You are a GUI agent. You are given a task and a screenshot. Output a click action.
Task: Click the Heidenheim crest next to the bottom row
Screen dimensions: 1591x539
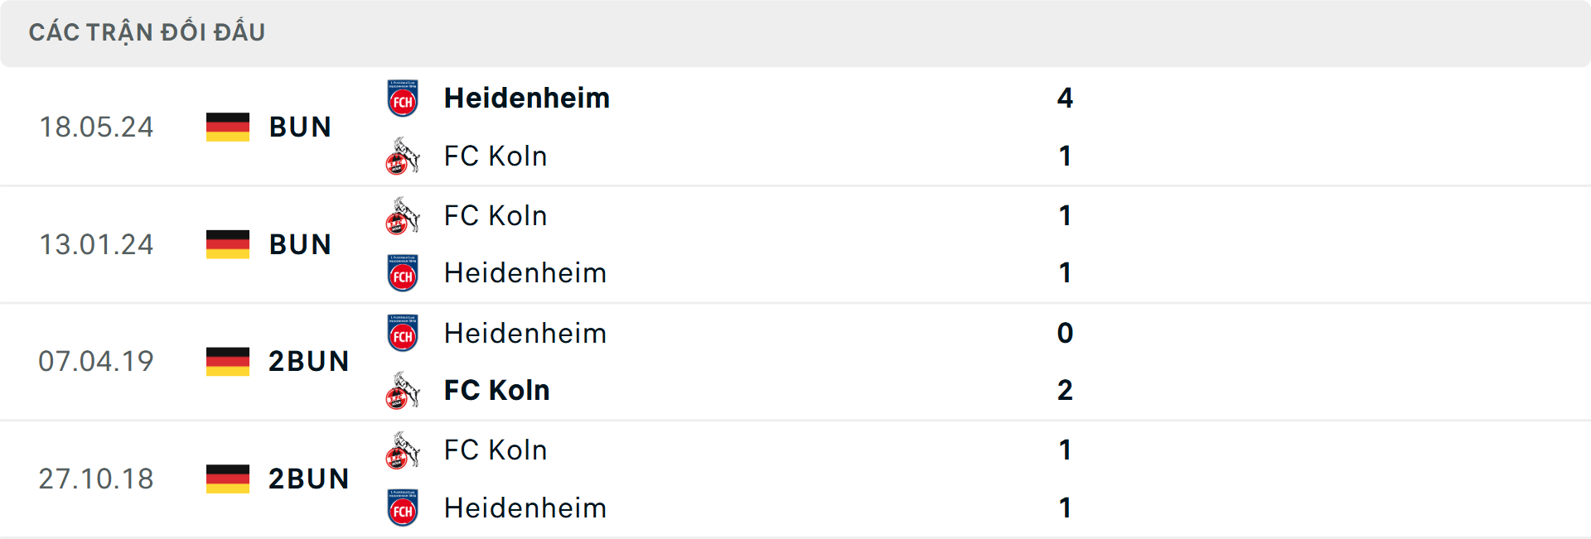[x=403, y=508]
